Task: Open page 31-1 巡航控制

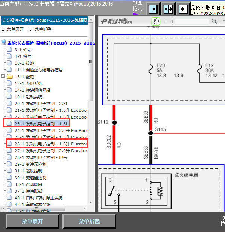Action: coord(28,171)
